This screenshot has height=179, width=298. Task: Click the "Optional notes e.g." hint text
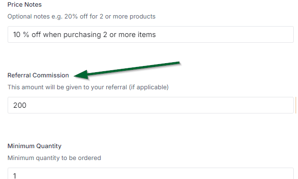35,17
